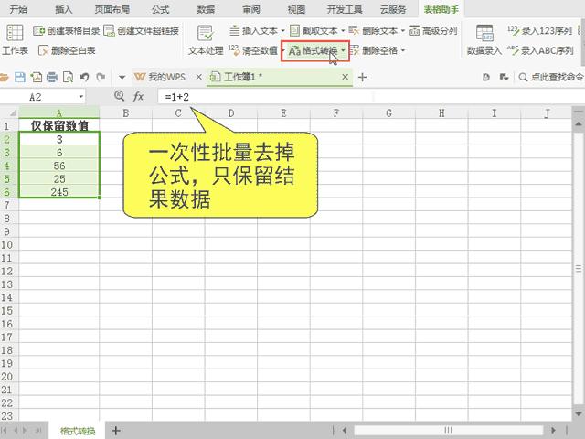585x439 pixels.
Task: Click 清空数值 button
Action: pyautogui.click(x=253, y=50)
